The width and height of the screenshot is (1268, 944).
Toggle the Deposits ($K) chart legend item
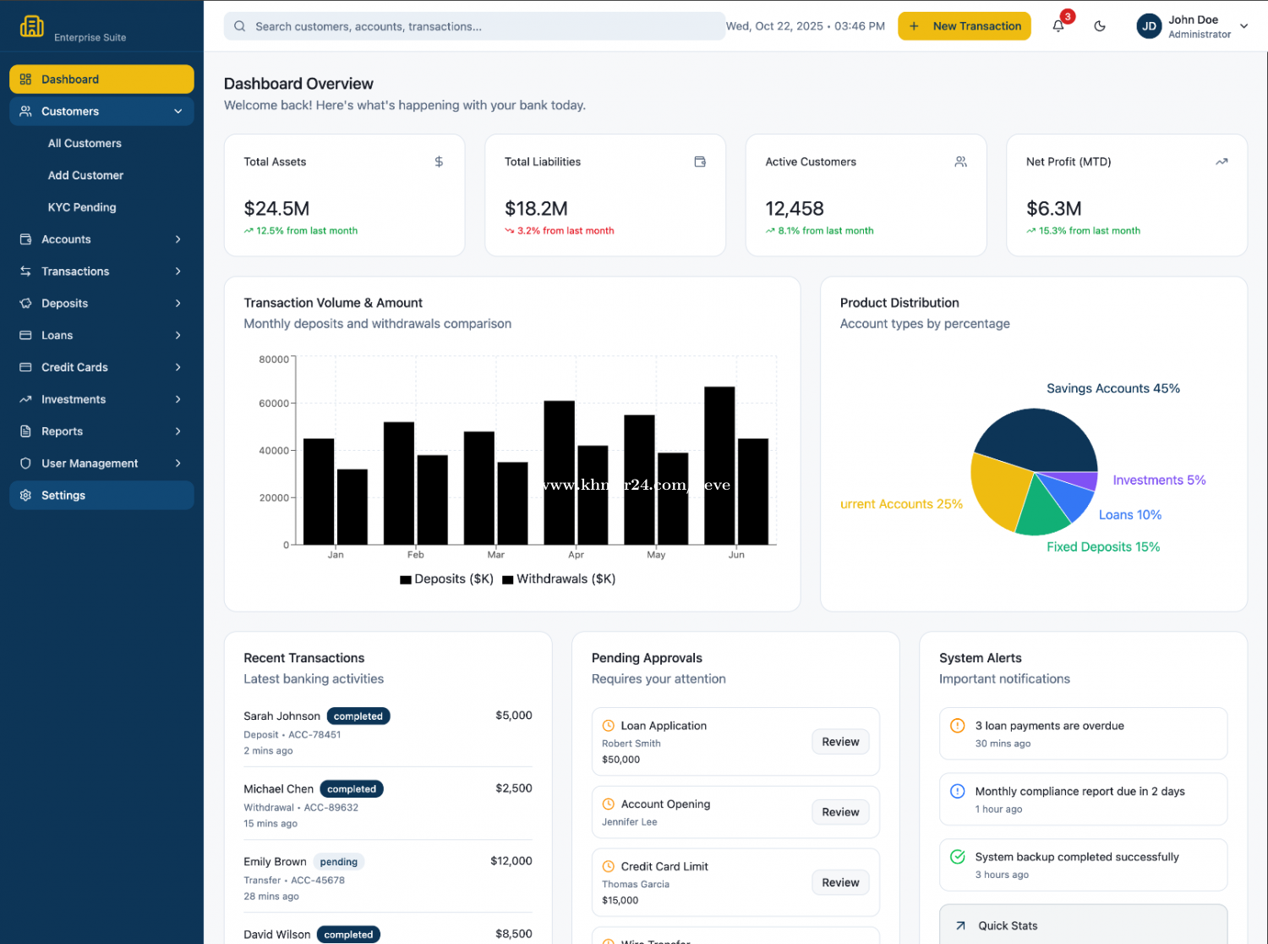pos(446,579)
